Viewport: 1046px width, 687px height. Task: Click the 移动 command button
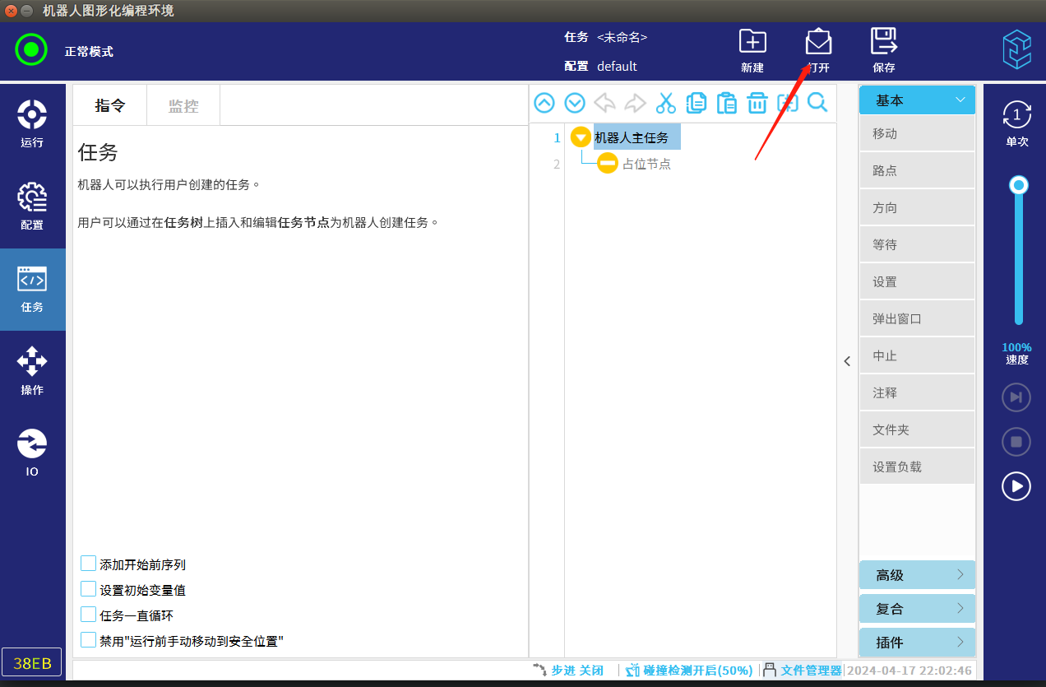917,134
